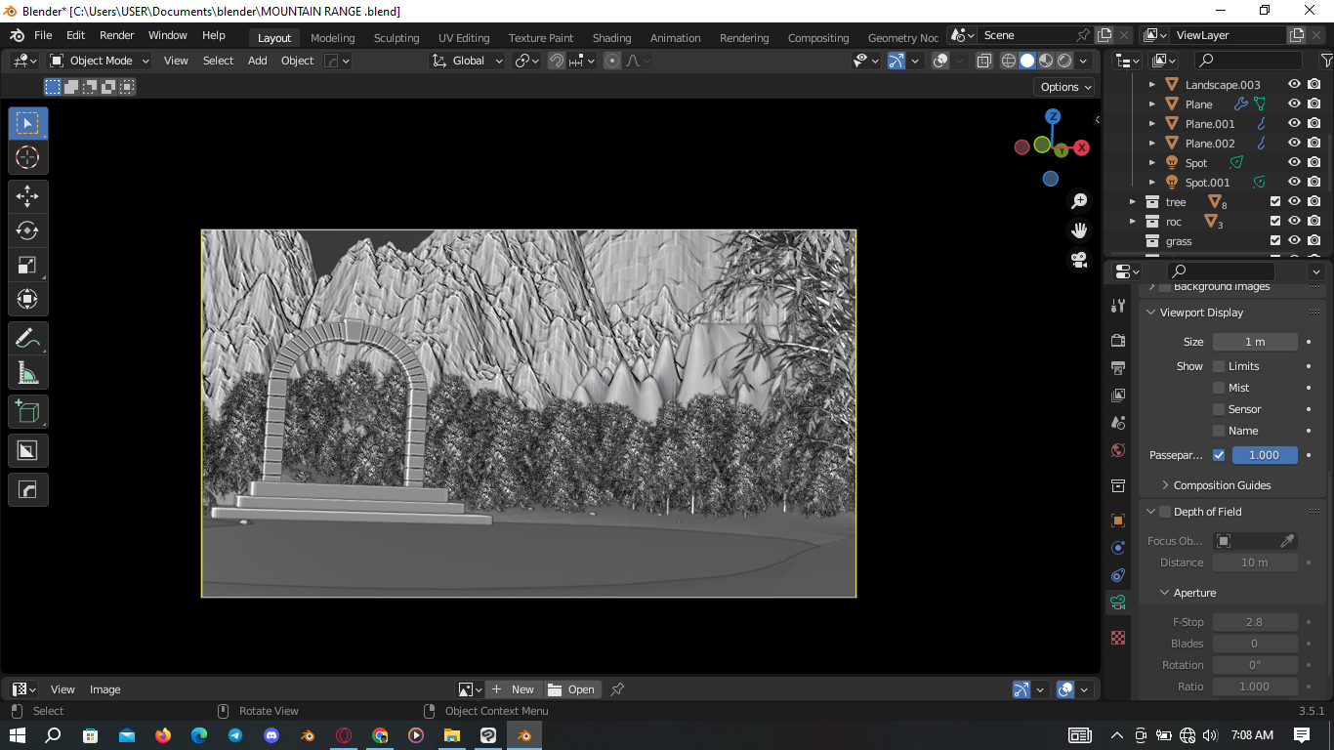Image resolution: width=1334 pixels, height=750 pixels.
Task: Pick the Measure tool
Action: (27, 373)
